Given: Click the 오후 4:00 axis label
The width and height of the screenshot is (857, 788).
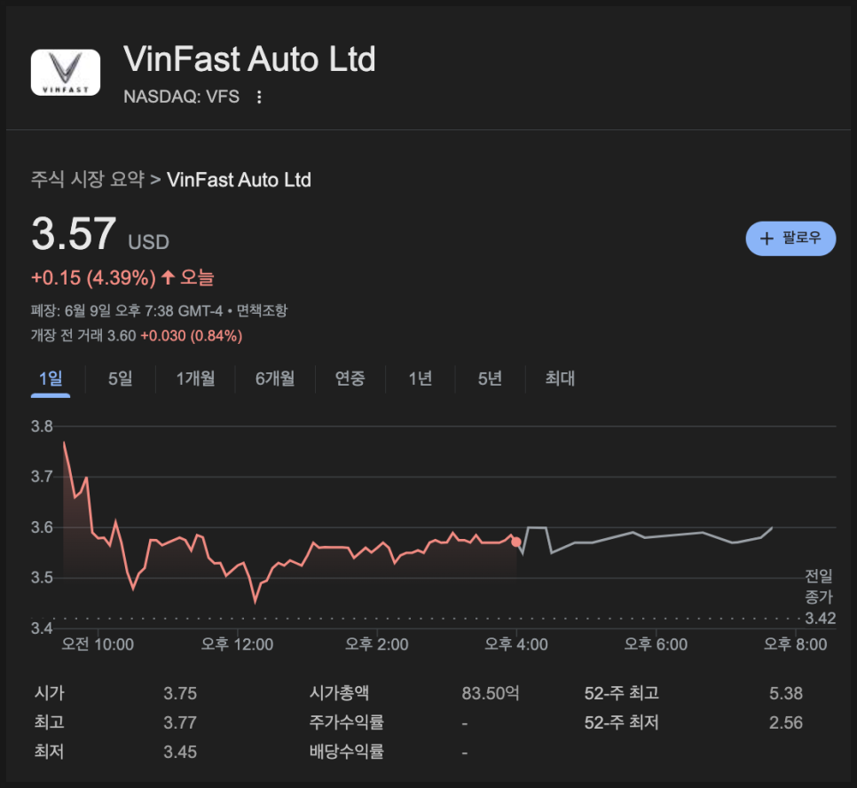Looking at the screenshot, I should click(x=516, y=644).
